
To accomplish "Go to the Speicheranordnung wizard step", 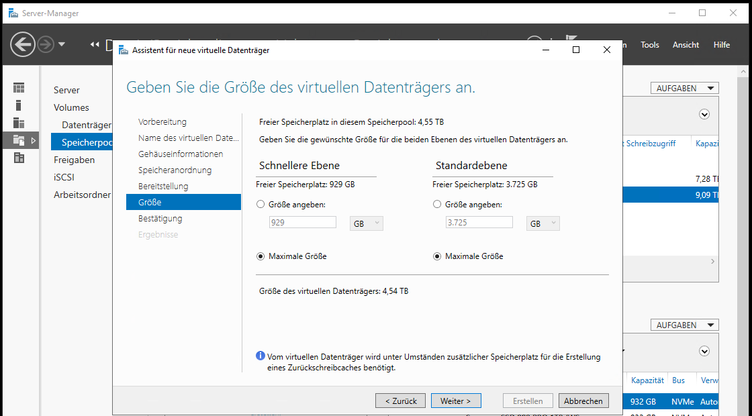I will coord(175,170).
